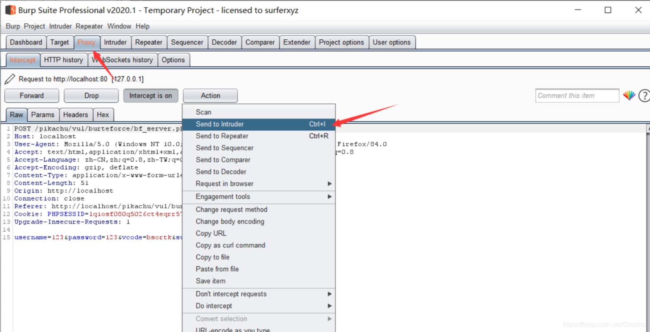Toggle the Intercept is on button

(x=151, y=96)
